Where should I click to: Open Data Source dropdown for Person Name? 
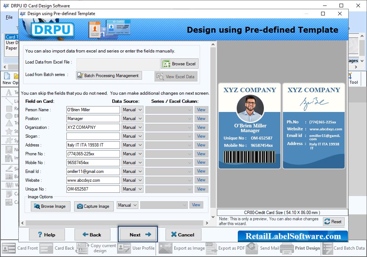point(132,110)
